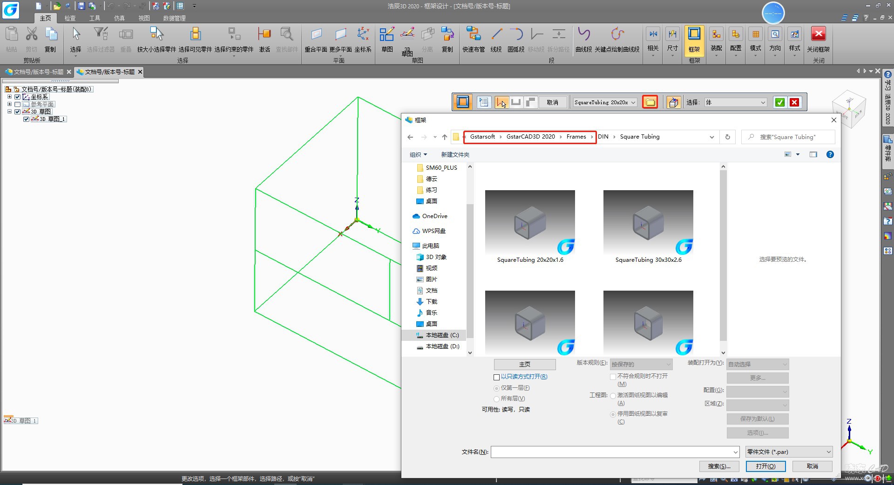Viewport: 894px width, 485px height.
Task: Click the help question mark in the dialog
Action: (830, 154)
